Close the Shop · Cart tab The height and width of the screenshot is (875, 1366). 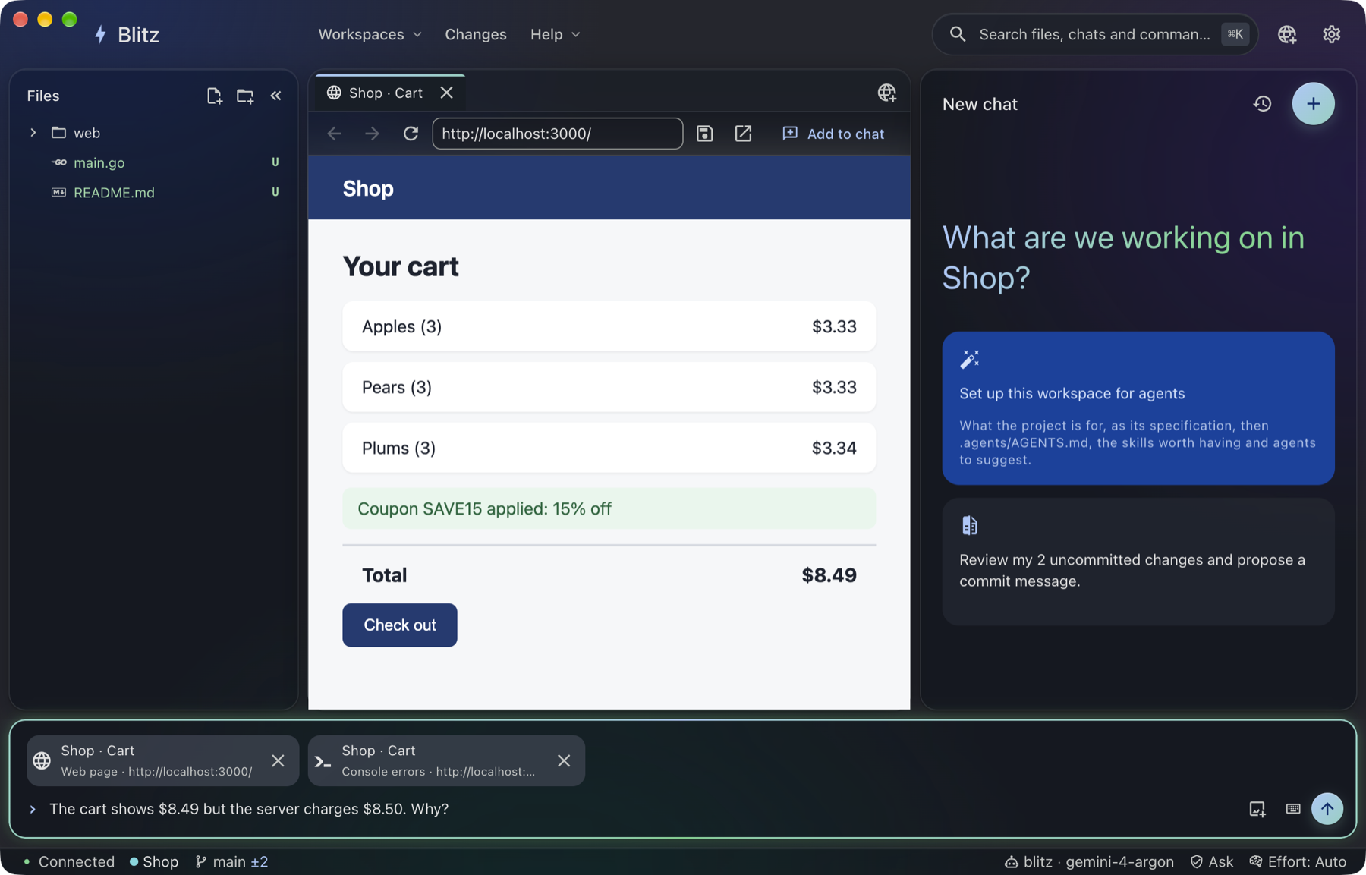(446, 93)
